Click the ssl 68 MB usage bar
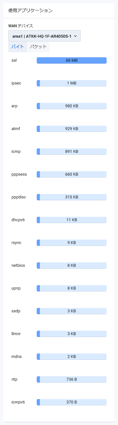The width and height of the screenshot is (118, 425). pyautogui.click(x=71, y=60)
